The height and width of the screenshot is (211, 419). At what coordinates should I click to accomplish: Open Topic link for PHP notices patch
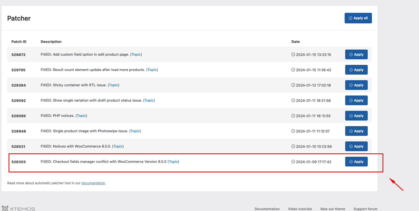pyautogui.click(x=81, y=116)
